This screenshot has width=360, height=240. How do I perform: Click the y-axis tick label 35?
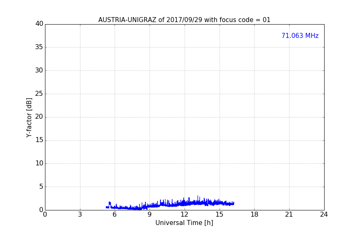[39, 47]
